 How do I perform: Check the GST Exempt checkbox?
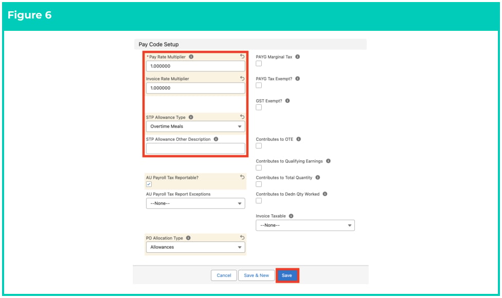pos(259,107)
